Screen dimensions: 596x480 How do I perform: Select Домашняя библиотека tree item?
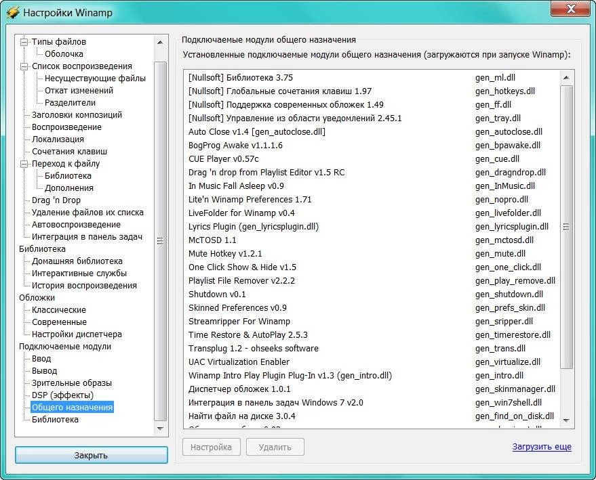tap(77, 261)
